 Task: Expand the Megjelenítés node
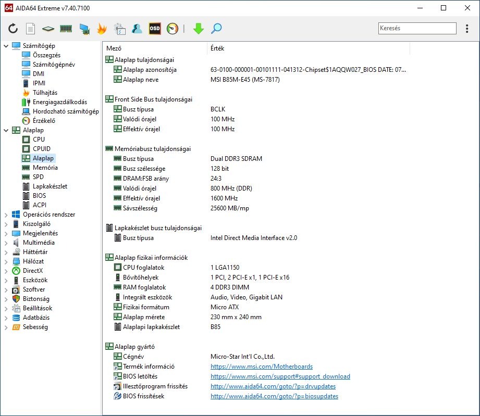click(x=6, y=233)
